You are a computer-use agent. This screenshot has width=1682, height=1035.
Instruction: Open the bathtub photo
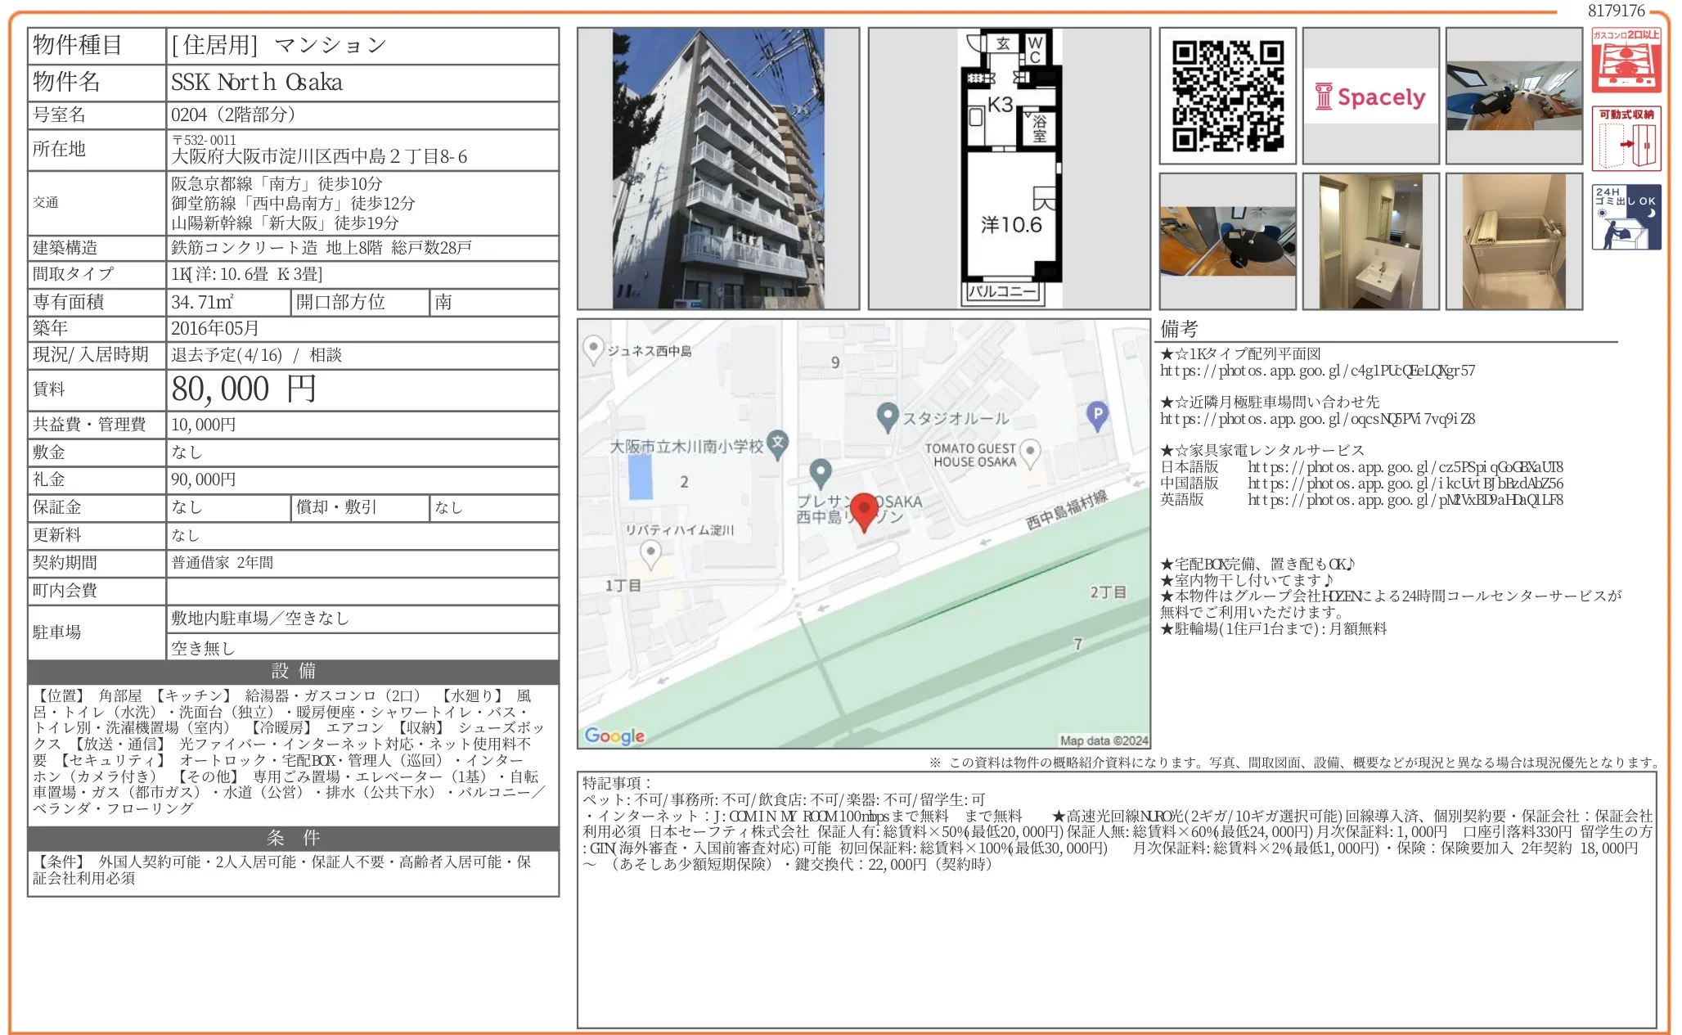1513,241
